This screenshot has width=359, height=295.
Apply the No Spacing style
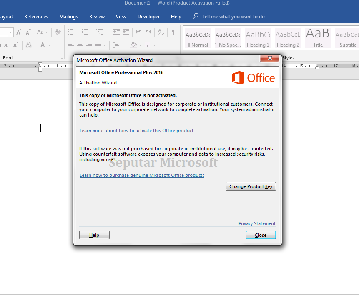coord(228,38)
